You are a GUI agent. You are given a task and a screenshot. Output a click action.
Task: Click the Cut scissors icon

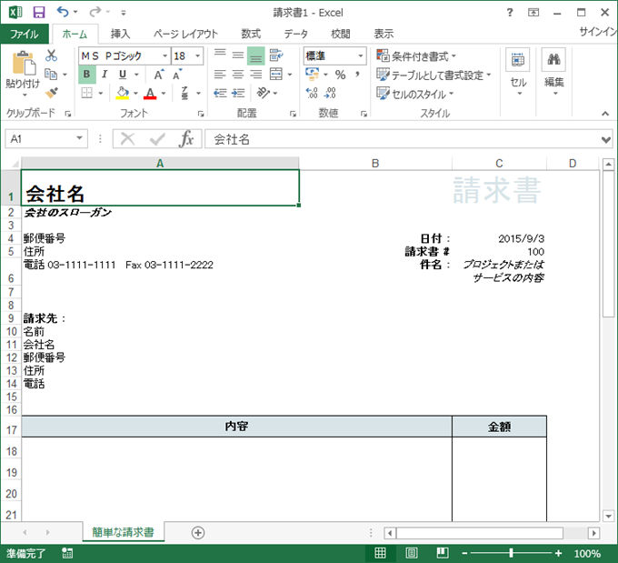[x=51, y=56]
